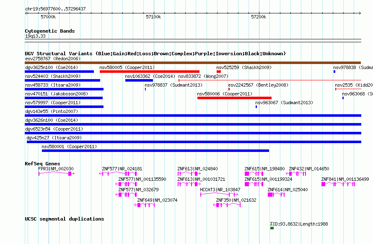This screenshot has width=373, height=244.
Task: Click the 57100k ruler position label
Action: point(153,17)
